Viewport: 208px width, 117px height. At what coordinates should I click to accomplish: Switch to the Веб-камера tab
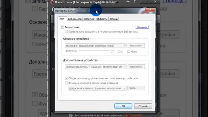pyautogui.click(x=75, y=19)
